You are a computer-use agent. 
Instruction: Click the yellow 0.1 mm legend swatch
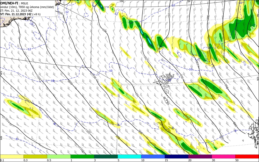12,157
